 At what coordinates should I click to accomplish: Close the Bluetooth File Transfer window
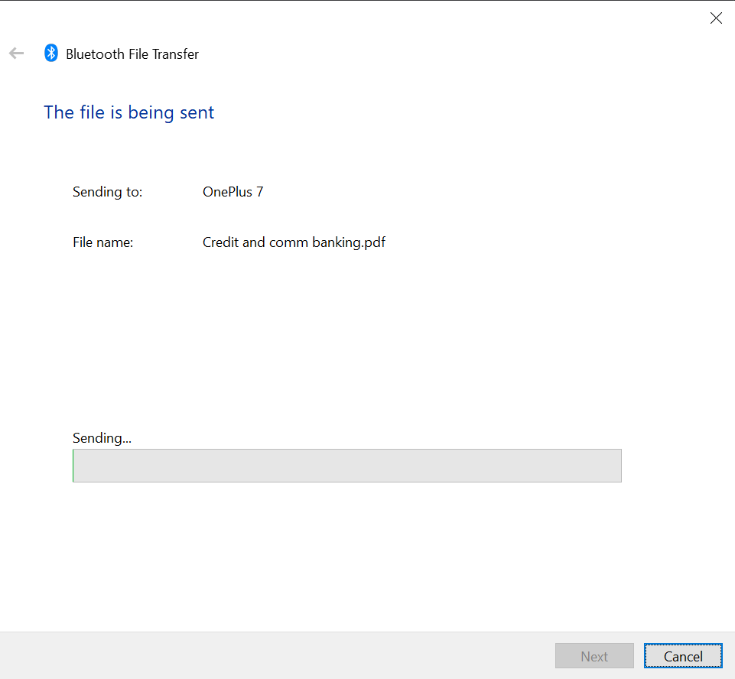[716, 18]
